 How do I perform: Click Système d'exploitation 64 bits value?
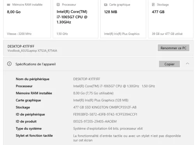coord(108,129)
